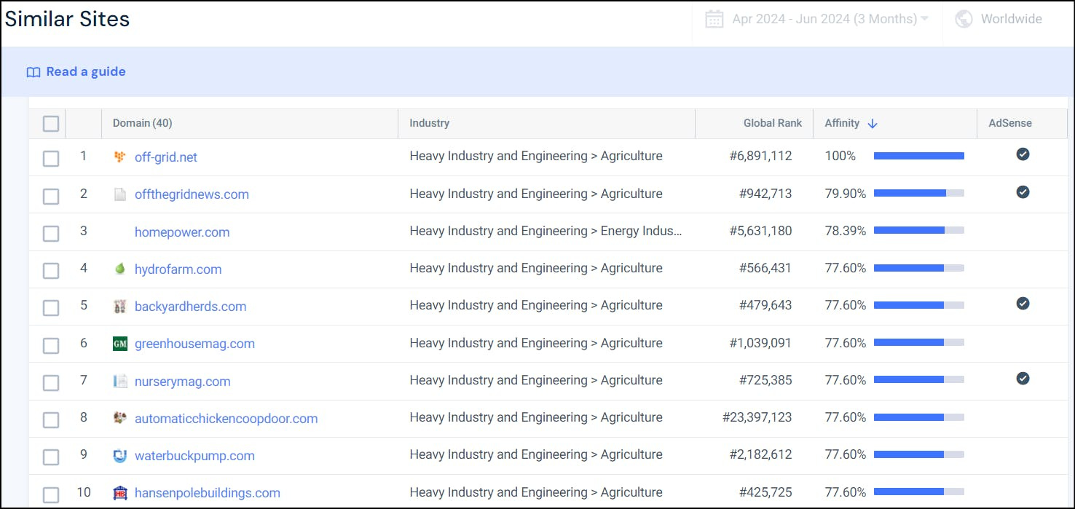Check the box for waterbuckpump.com row
This screenshot has height=509, width=1075.
click(x=51, y=457)
